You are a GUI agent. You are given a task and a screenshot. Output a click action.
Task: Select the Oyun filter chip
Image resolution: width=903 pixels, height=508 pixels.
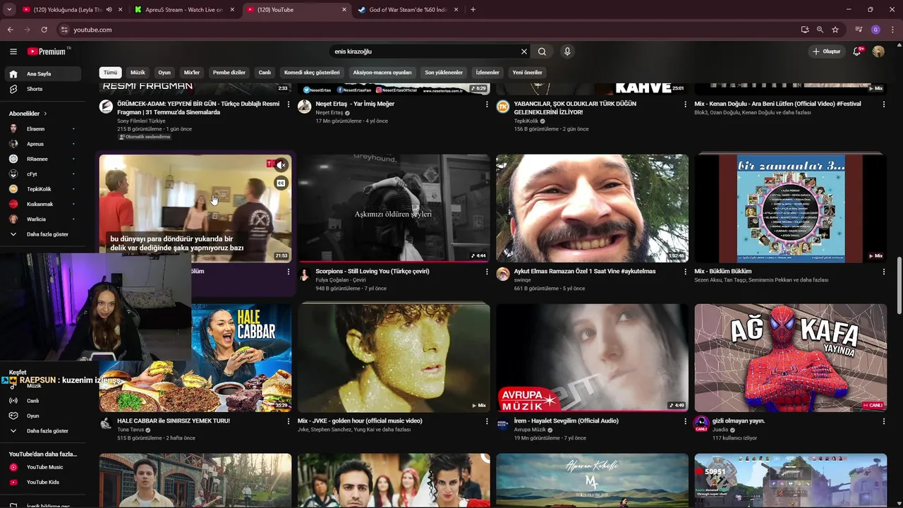pos(164,73)
